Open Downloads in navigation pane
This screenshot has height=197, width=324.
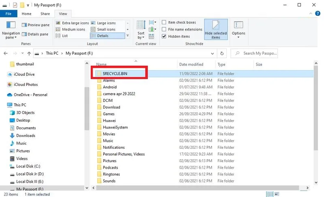click(26, 136)
